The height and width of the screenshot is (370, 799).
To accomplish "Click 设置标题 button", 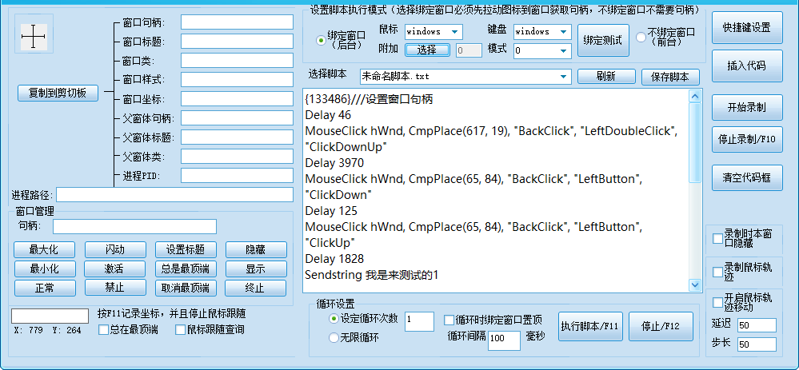I will pos(186,250).
